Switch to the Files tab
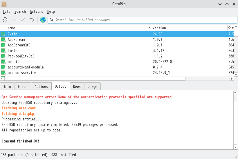Viewport: 238px width, 159px height. point(23,86)
